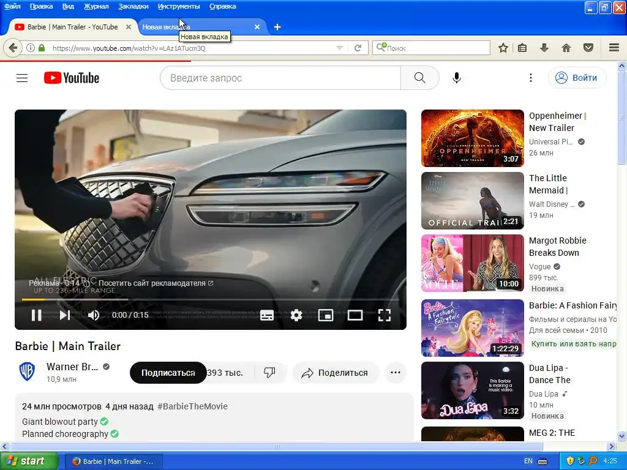
Task: Open video settings gear
Action: [296, 315]
